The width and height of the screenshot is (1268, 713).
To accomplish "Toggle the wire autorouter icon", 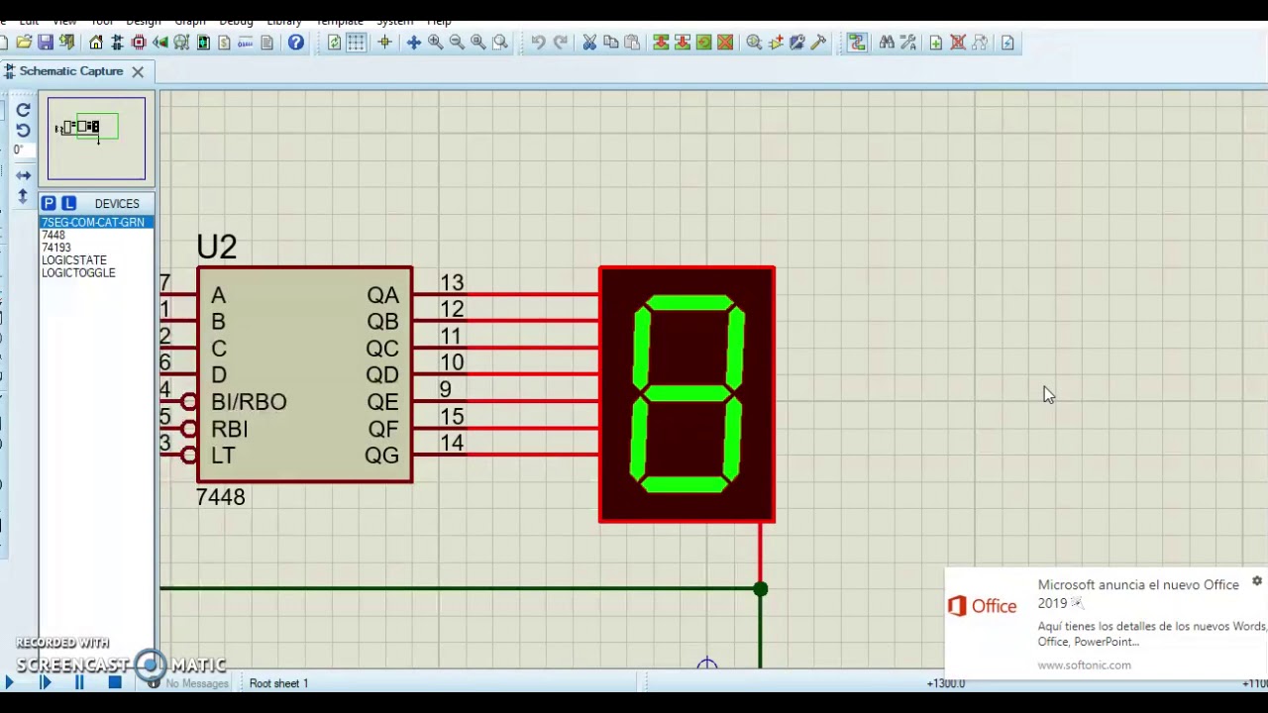I will [857, 43].
